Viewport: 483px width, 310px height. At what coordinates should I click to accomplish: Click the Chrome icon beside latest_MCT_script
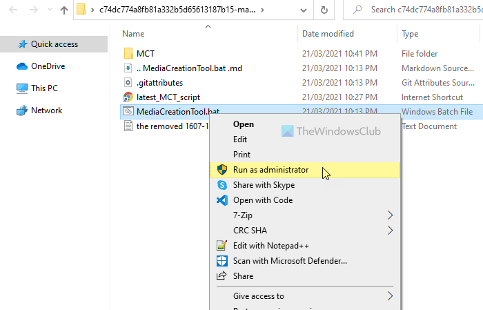(x=128, y=97)
